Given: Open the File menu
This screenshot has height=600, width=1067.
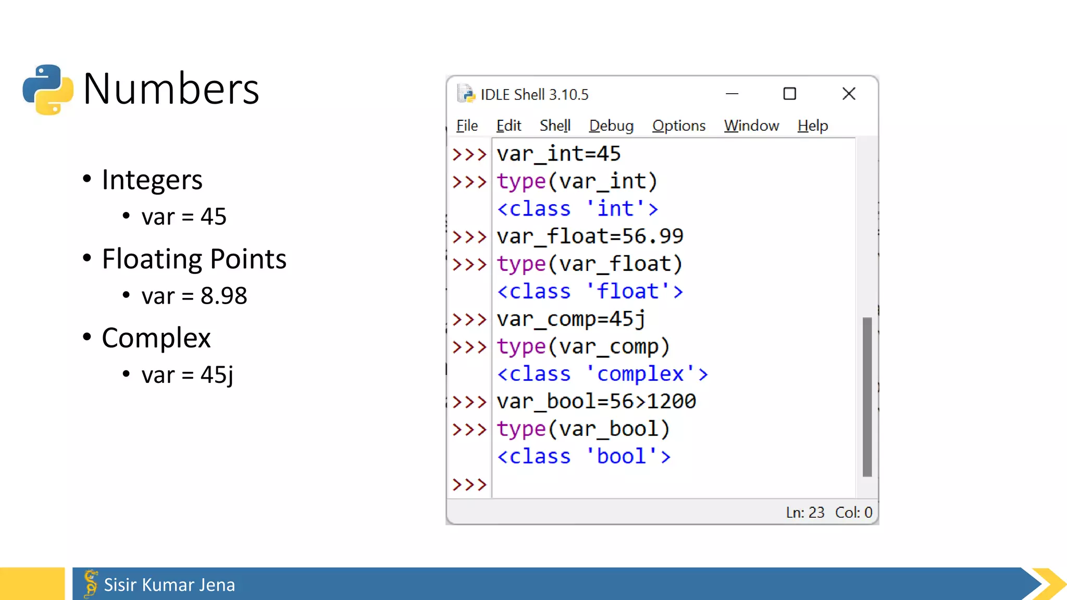Looking at the screenshot, I should pos(467,126).
